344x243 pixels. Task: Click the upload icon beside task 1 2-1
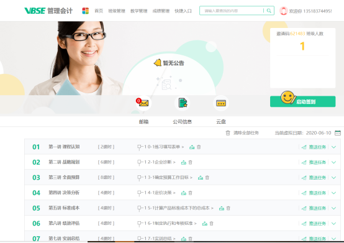coord(184,162)
